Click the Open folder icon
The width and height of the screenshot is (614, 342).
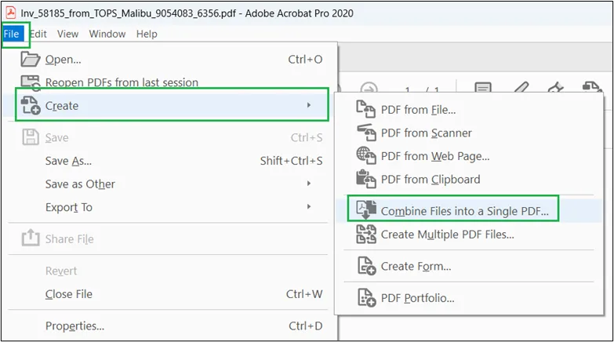[30, 60]
